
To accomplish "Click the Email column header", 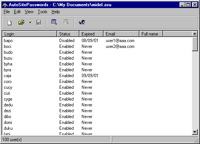I will [x=121, y=34].
